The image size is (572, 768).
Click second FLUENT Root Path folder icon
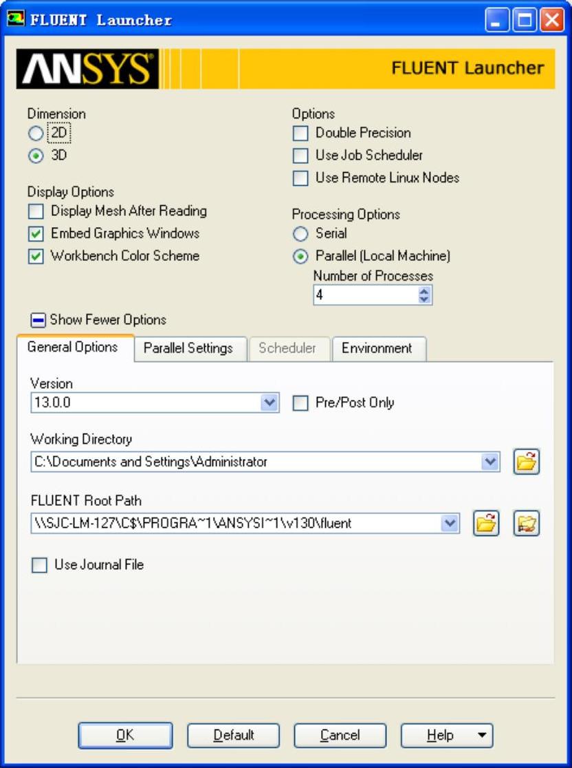527,524
